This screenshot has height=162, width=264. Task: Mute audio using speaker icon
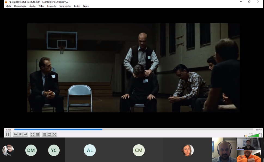pyautogui.click(x=245, y=136)
